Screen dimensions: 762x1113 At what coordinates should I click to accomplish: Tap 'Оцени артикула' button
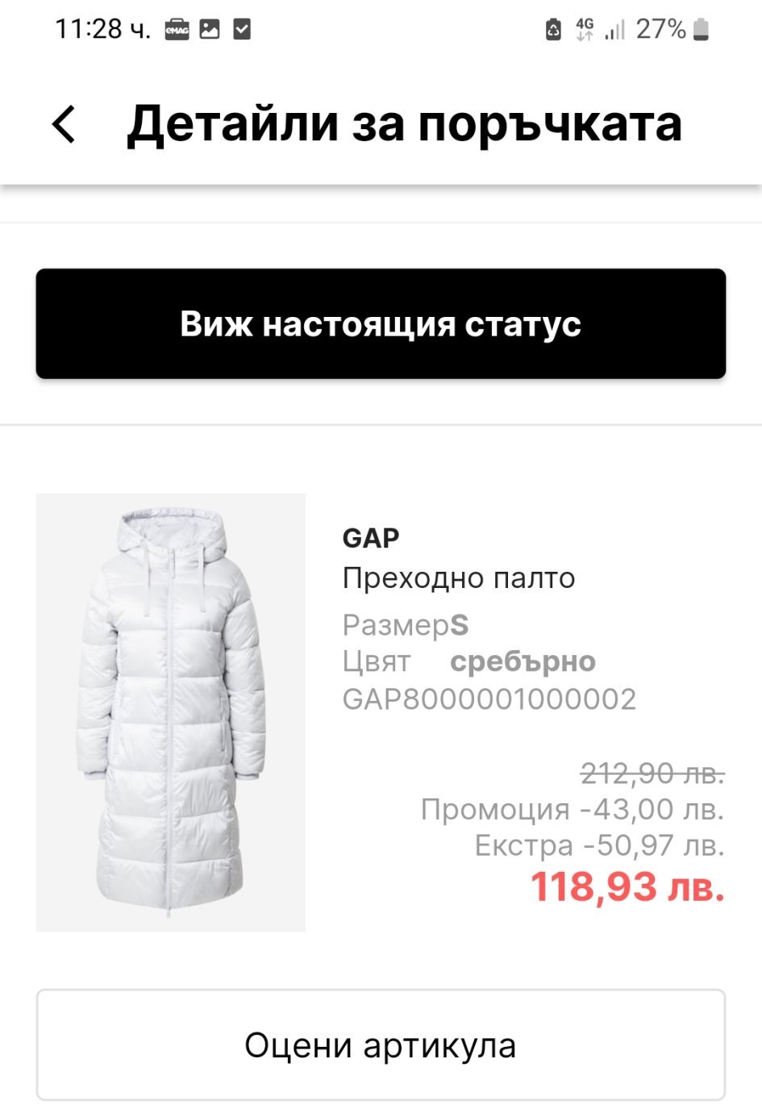(x=381, y=1045)
